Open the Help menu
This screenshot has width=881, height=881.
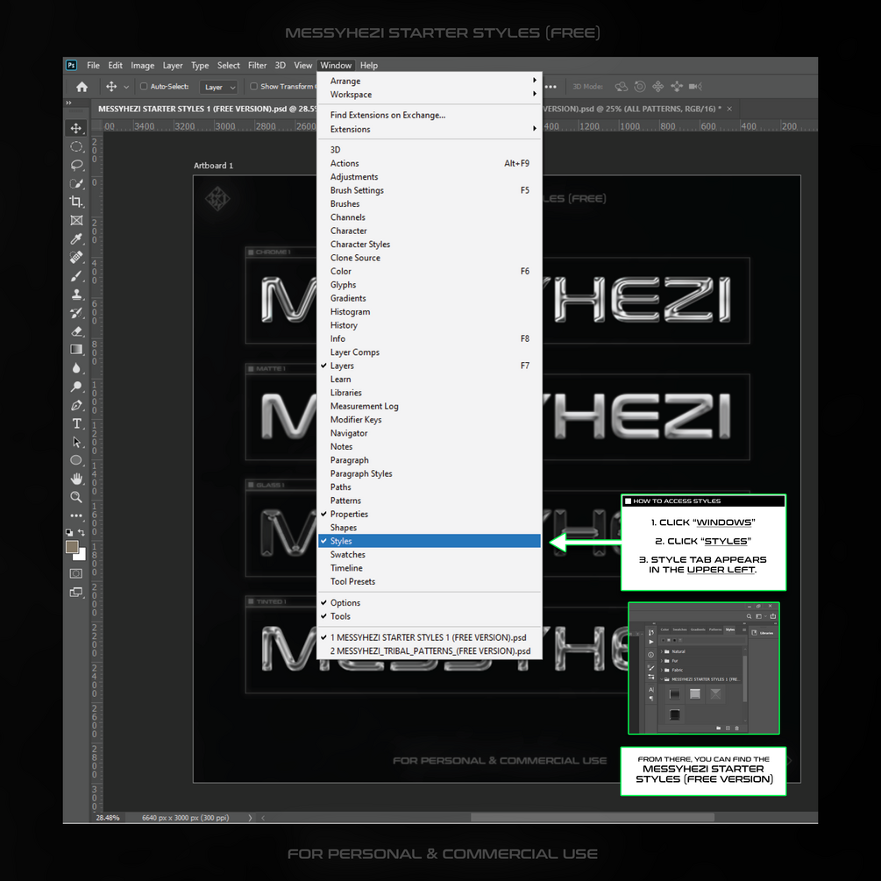coord(369,66)
